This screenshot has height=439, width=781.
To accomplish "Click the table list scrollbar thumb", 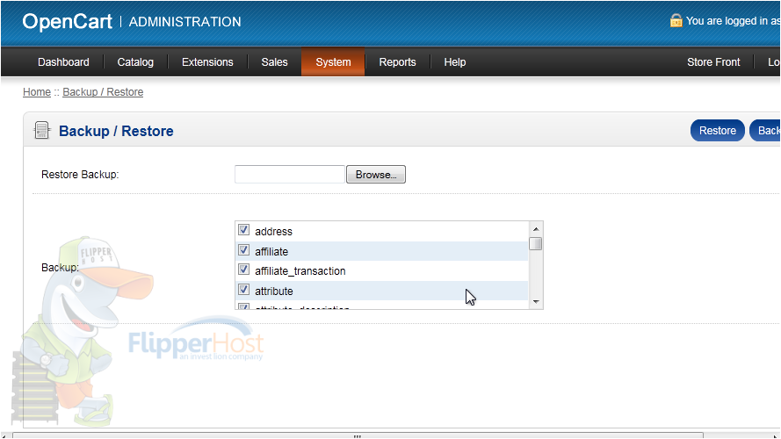I will point(536,244).
